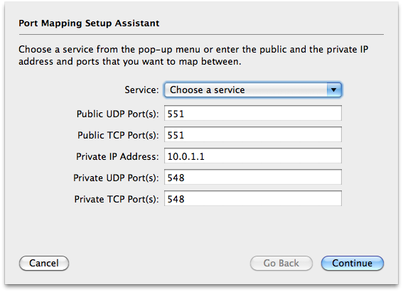Image resolution: width=403 pixels, height=292 pixels.
Task: Click empty space between Cancel and Go Back
Action: point(159,264)
